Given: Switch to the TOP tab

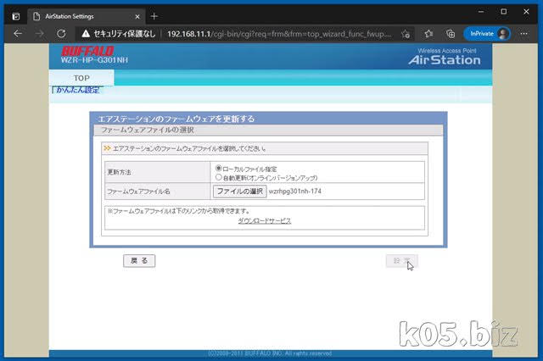Looking at the screenshot, I should [x=81, y=78].
